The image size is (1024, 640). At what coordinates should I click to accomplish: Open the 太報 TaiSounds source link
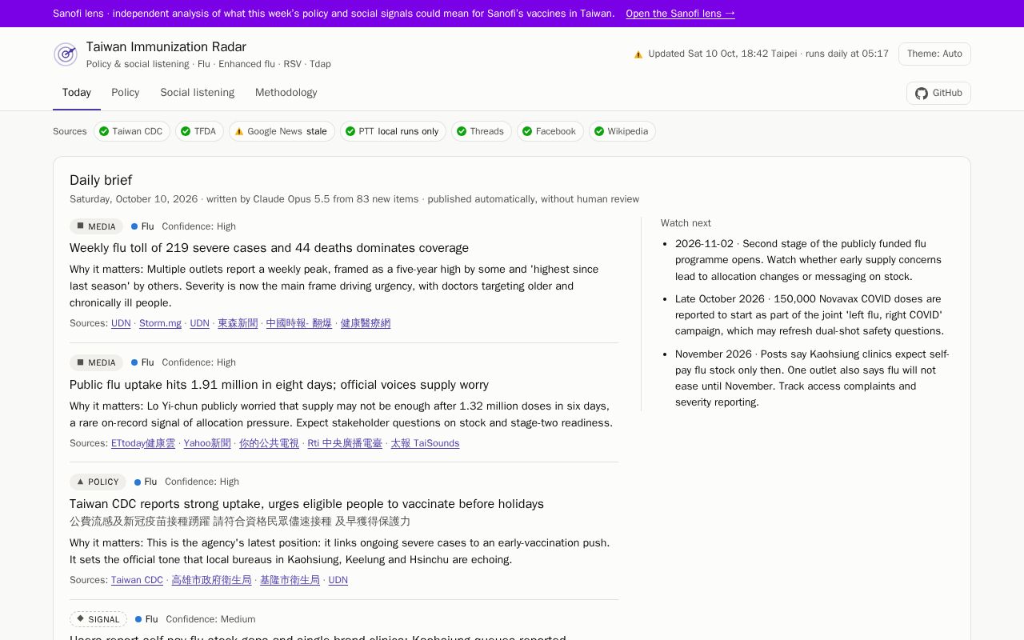[425, 443]
